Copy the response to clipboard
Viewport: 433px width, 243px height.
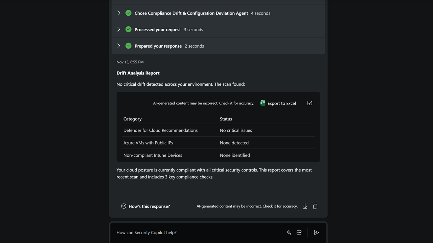(x=315, y=206)
